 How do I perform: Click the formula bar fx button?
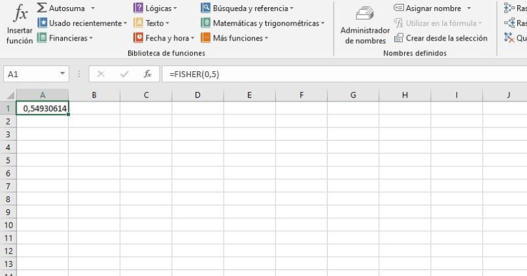[x=148, y=74]
